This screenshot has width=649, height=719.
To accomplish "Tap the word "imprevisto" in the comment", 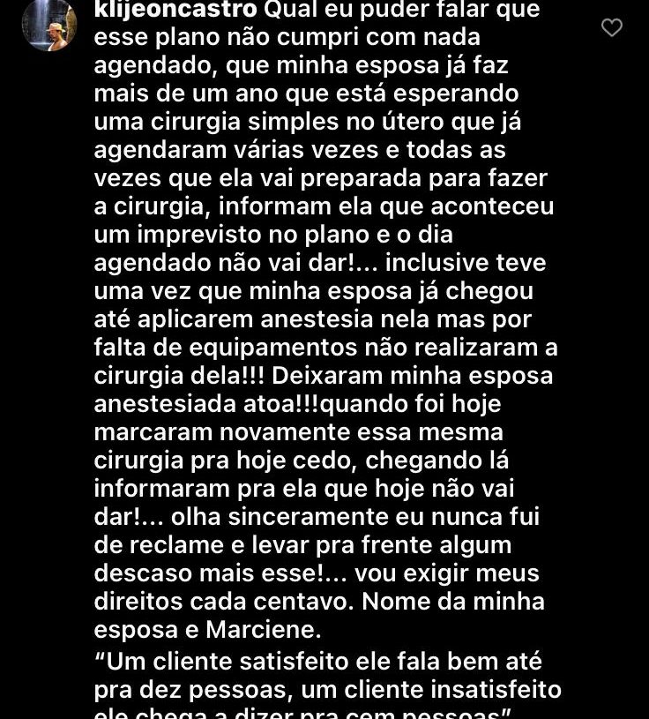I will tap(199, 235).
